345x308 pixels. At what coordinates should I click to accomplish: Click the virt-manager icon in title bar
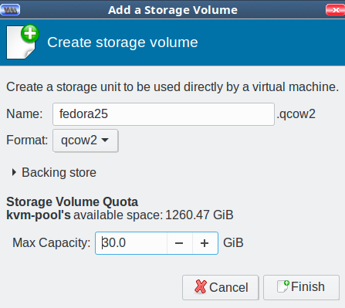(10, 10)
